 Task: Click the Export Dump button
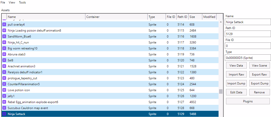coord(260,83)
